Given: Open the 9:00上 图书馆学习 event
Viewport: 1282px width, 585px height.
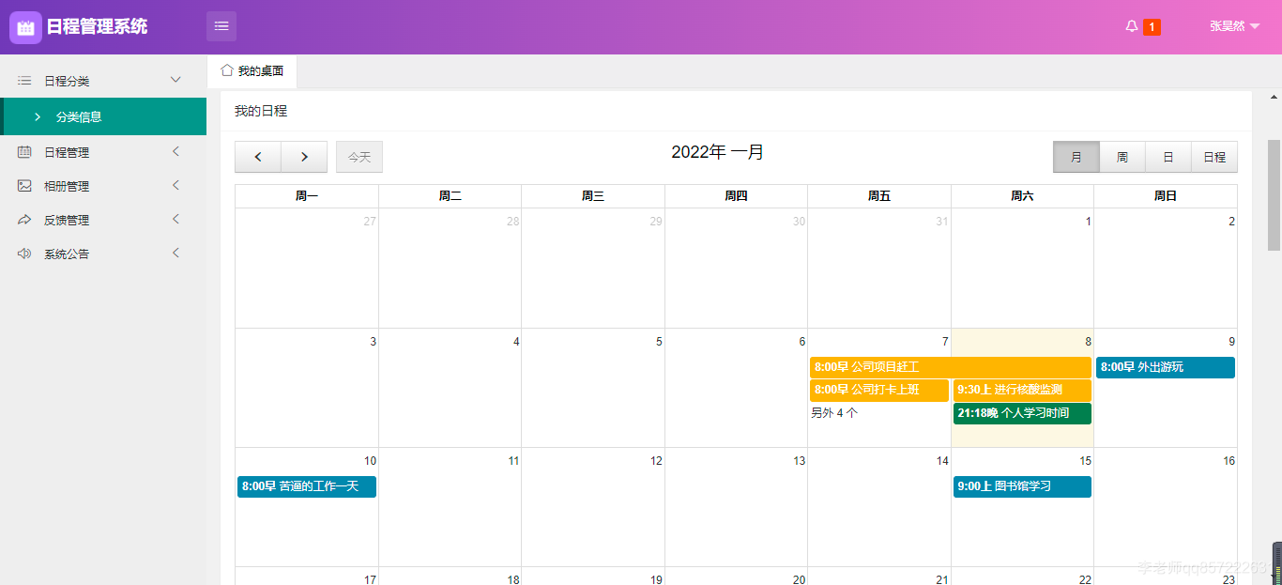Looking at the screenshot, I should coord(1022,486).
